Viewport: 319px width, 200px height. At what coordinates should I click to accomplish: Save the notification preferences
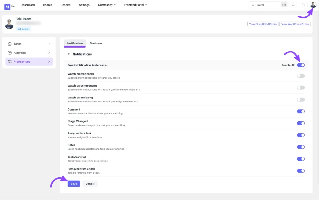(x=74, y=184)
